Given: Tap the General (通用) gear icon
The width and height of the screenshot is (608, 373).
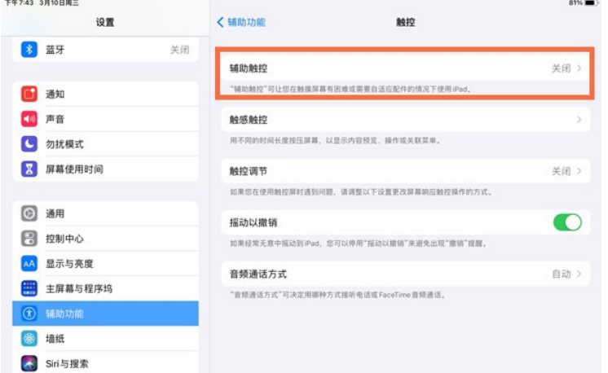Looking at the screenshot, I should tap(29, 213).
